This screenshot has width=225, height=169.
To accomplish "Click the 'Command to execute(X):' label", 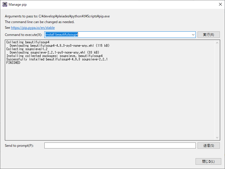I will coord(23,35).
